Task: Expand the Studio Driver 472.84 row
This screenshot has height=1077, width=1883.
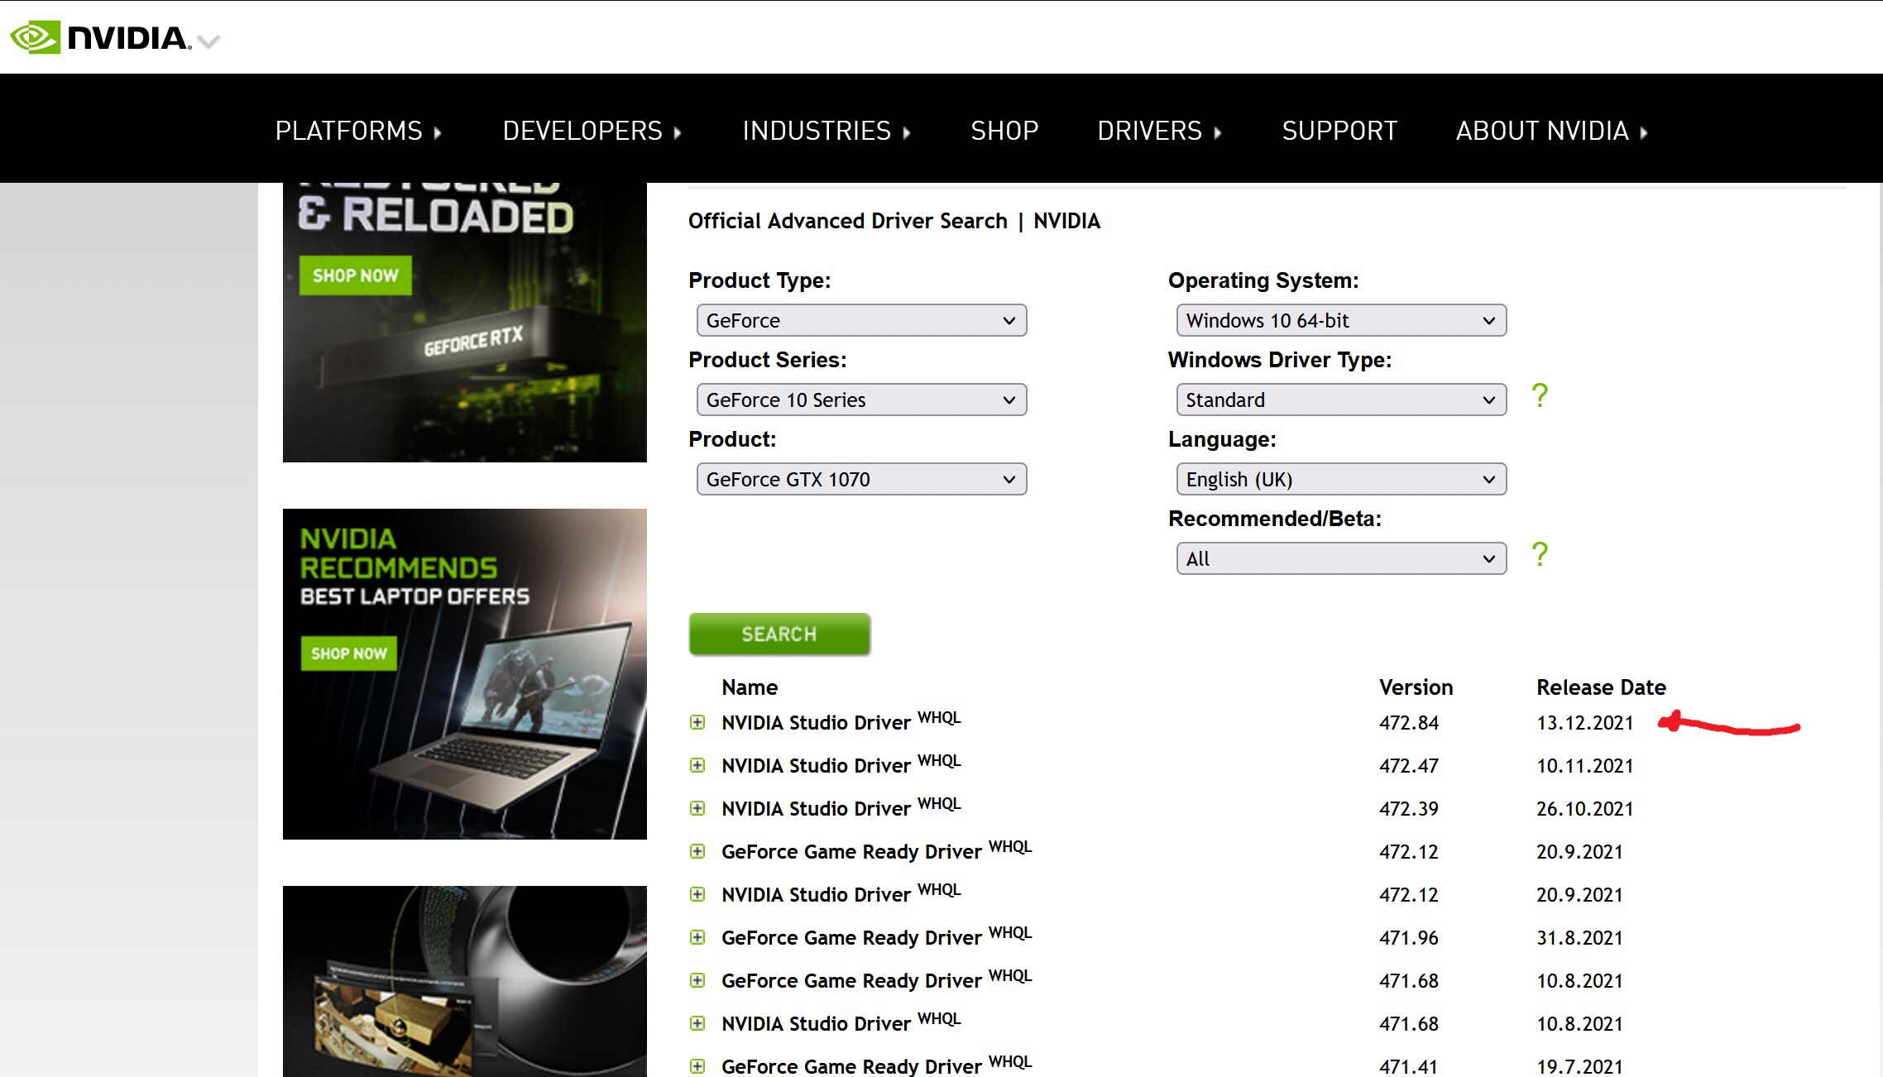Action: click(697, 722)
